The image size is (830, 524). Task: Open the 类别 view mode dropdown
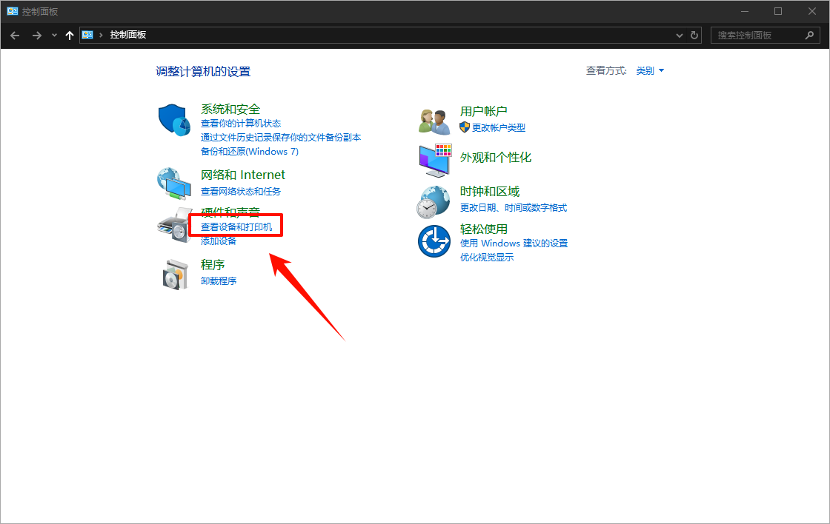tap(650, 71)
